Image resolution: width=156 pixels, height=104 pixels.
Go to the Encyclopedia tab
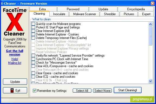coord(136,9)
